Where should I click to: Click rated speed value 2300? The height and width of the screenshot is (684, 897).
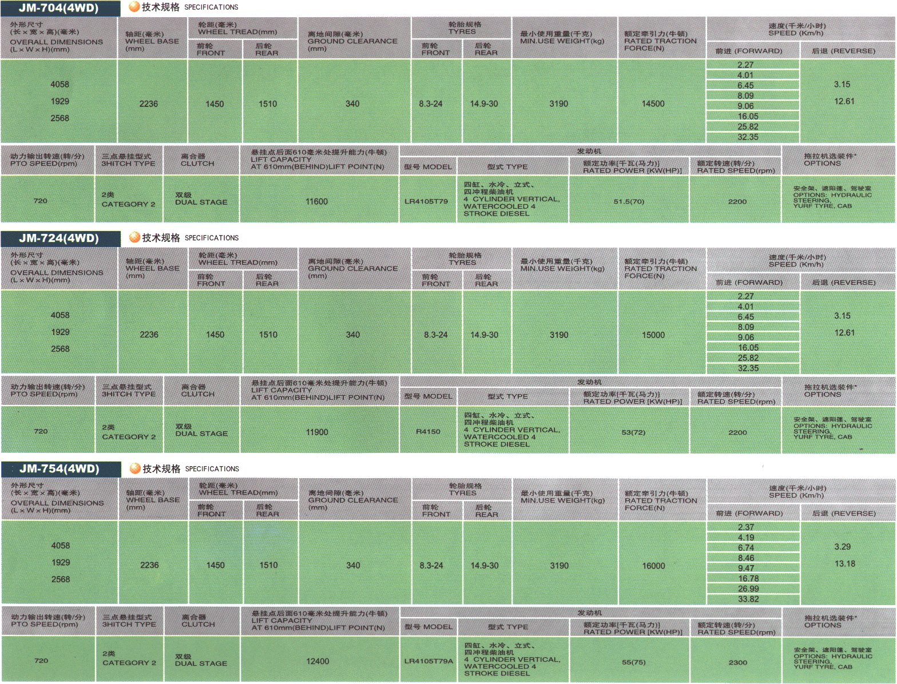[x=738, y=662]
